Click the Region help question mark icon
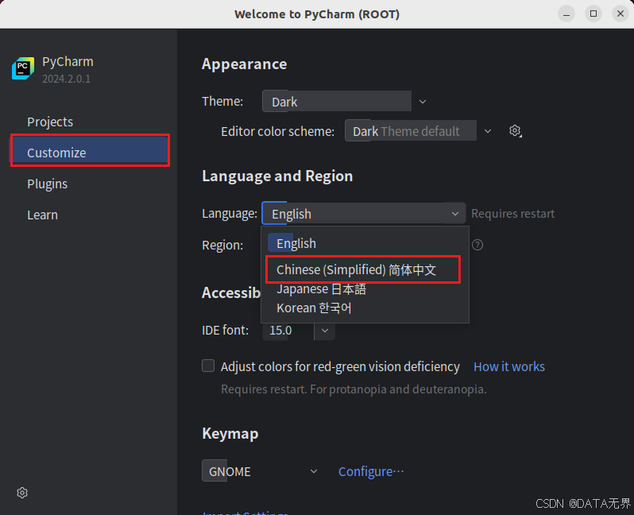634x515 pixels. 477,245
